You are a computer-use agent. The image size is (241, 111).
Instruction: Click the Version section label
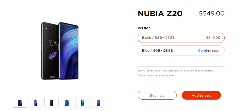click(144, 28)
